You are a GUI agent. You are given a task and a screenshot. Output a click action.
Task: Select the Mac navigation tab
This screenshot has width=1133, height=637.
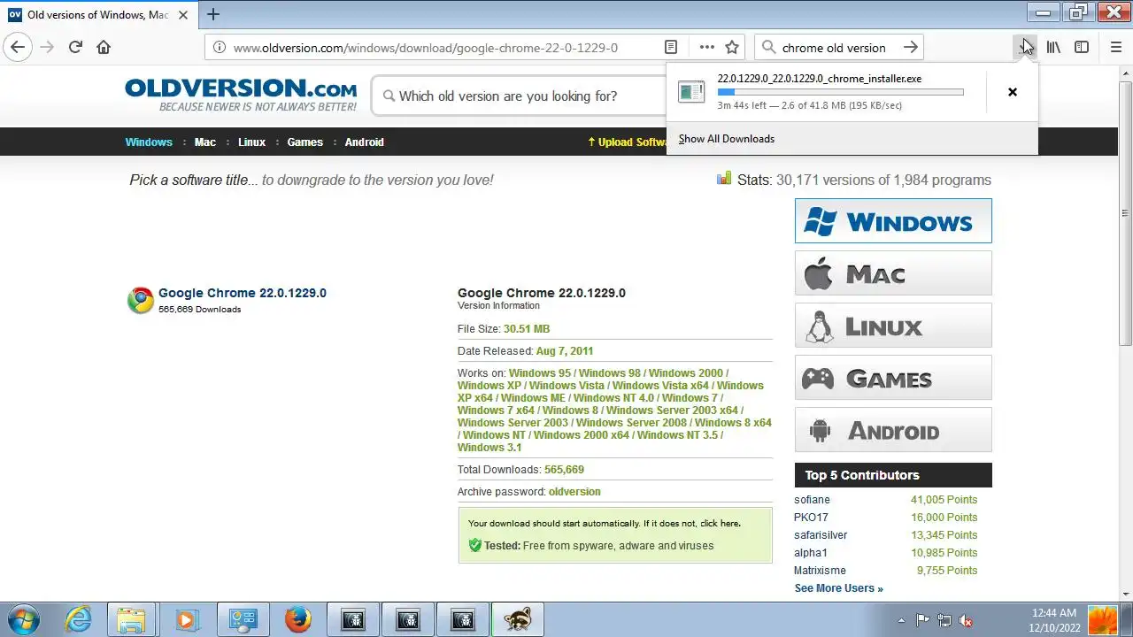(205, 142)
